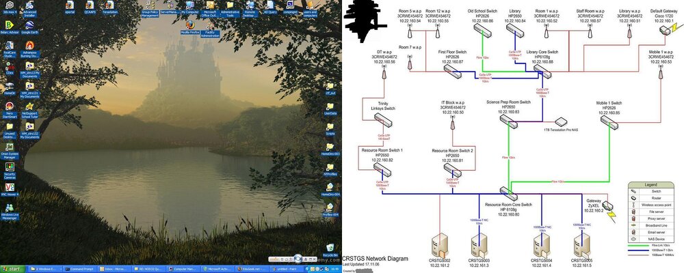Click the 1TB Terastation Pro NAS icon
This screenshot has height=273, width=684.
pyautogui.click(x=561, y=122)
